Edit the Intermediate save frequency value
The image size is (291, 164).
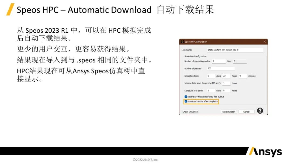pos(227,83)
